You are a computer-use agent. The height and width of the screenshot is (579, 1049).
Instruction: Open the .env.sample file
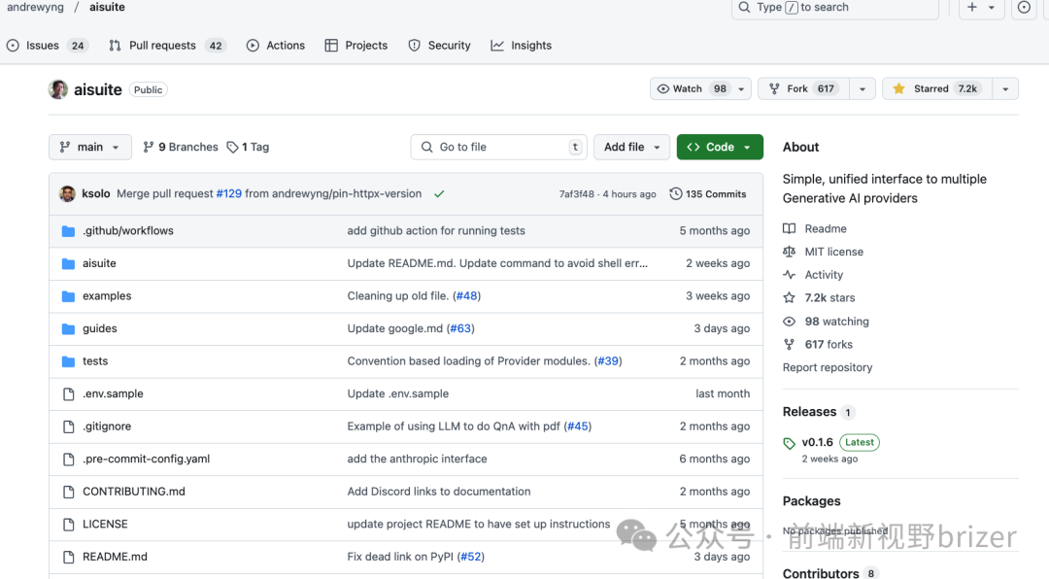click(113, 393)
